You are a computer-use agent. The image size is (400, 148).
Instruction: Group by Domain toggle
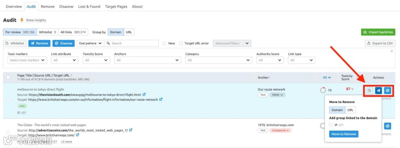click(x=116, y=32)
